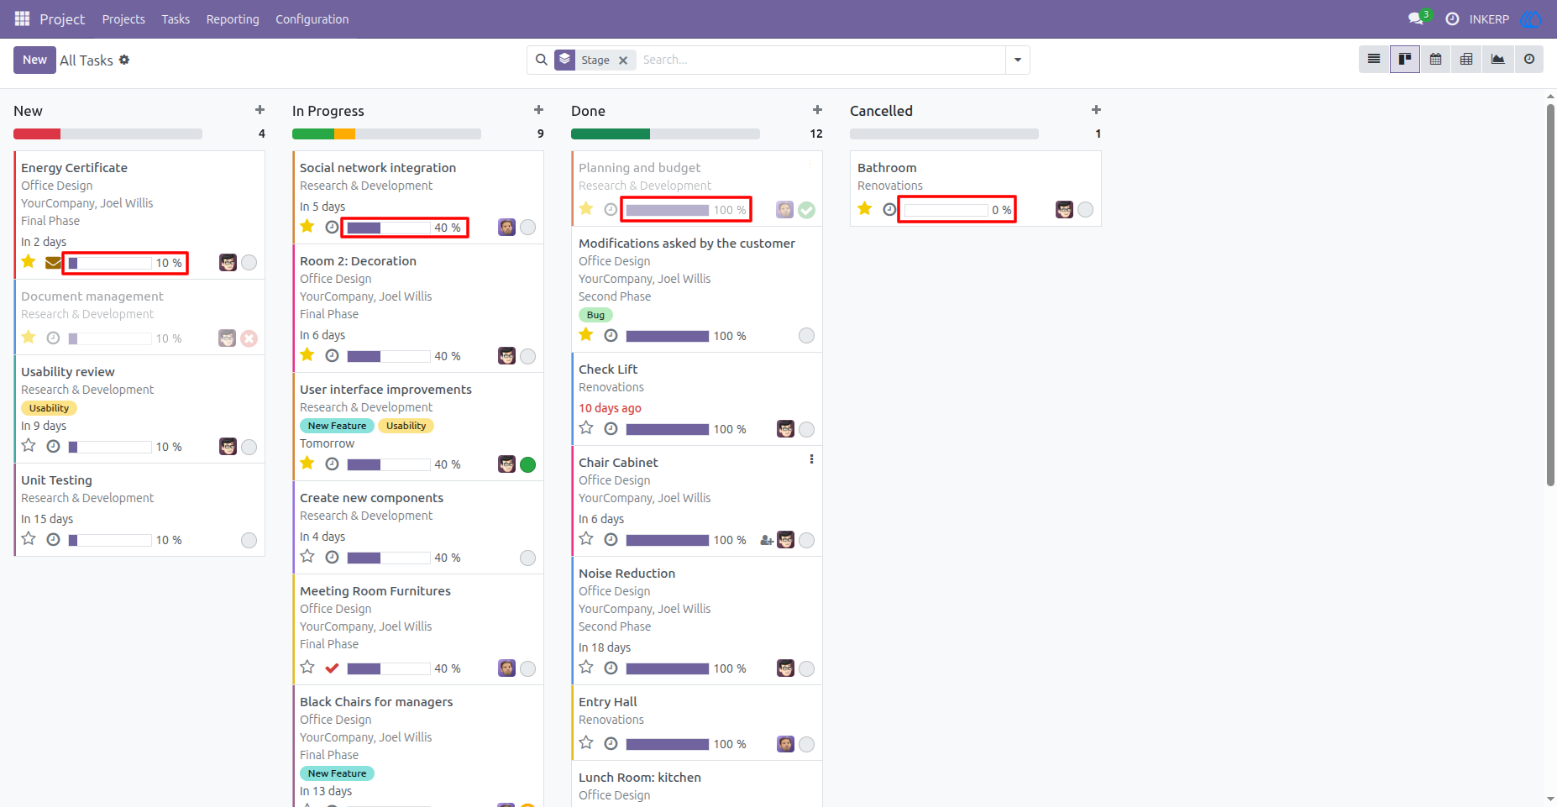Toggle priority star on Create new components
Image resolution: width=1557 pixels, height=807 pixels.
pos(307,557)
